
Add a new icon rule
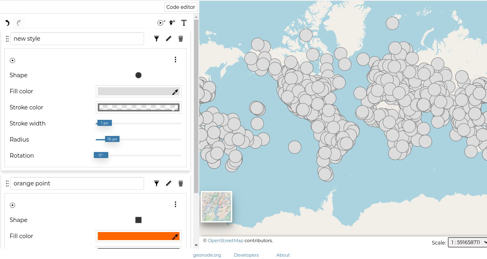tap(172, 23)
